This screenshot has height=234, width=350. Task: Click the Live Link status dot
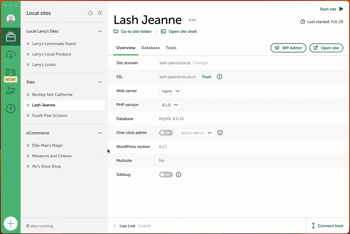(x=115, y=226)
